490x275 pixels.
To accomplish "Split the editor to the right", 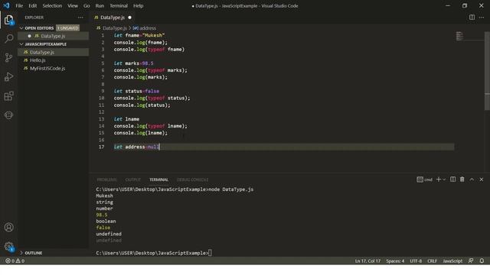I will pos(472,18).
